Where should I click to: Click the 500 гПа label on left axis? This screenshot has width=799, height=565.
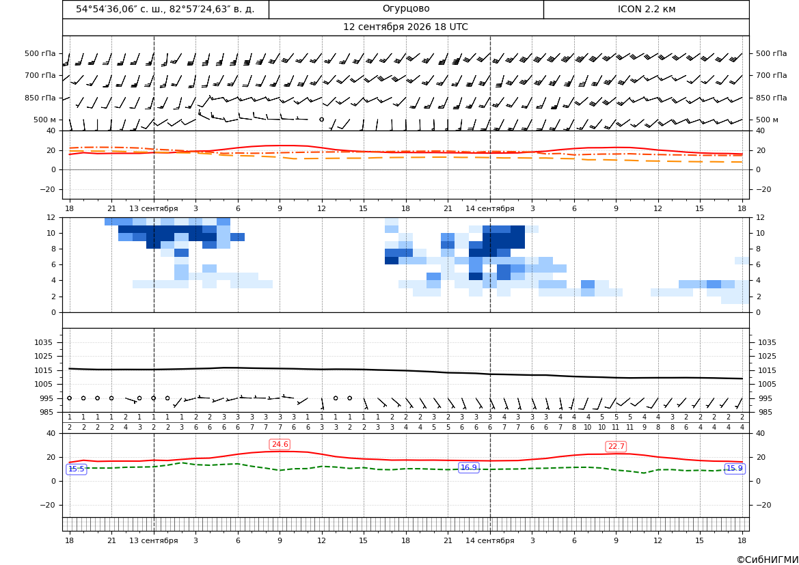click(40, 53)
